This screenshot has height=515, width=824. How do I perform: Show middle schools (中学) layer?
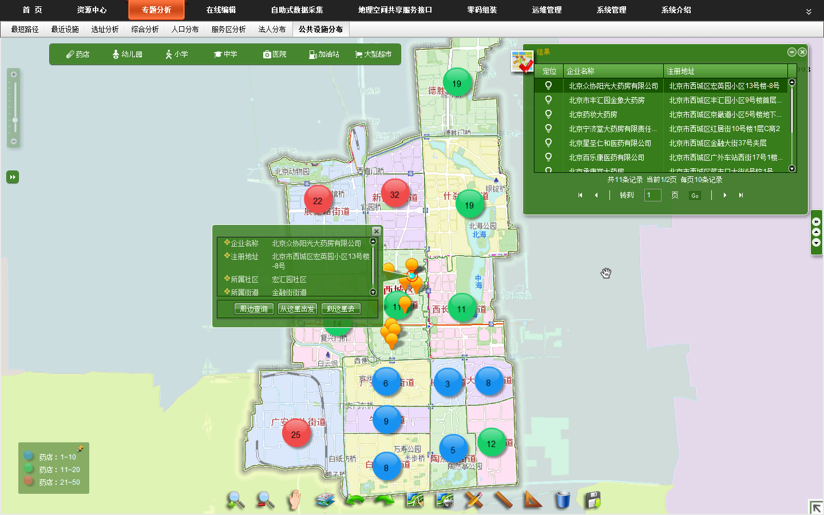click(x=225, y=54)
